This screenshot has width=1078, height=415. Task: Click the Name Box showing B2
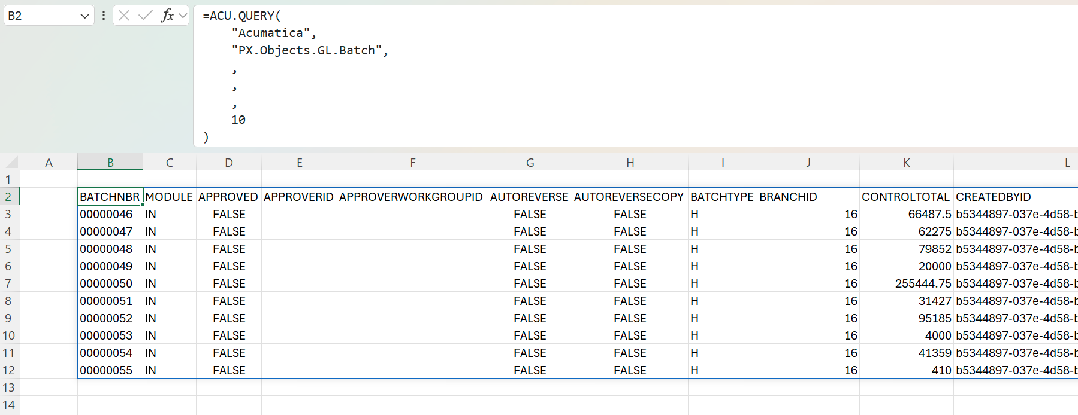click(x=42, y=16)
